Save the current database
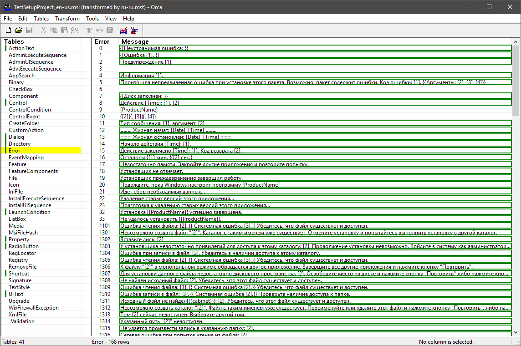The height and width of the screenshot is (346, 521). pyautogui.click(x=30, y=30)
